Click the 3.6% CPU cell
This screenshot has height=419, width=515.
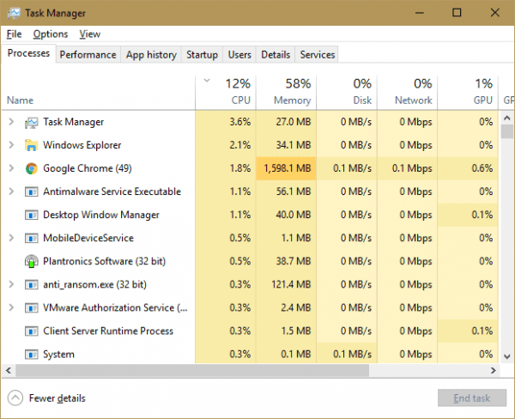226,122
